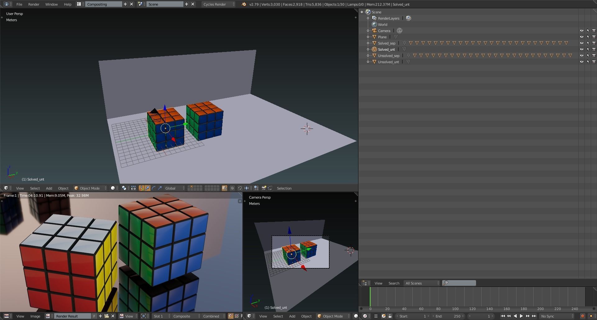This screenshot has width=597, height=320.
Task: Toggle viewport visibility of Camera
Action: (x=582, y=31)
